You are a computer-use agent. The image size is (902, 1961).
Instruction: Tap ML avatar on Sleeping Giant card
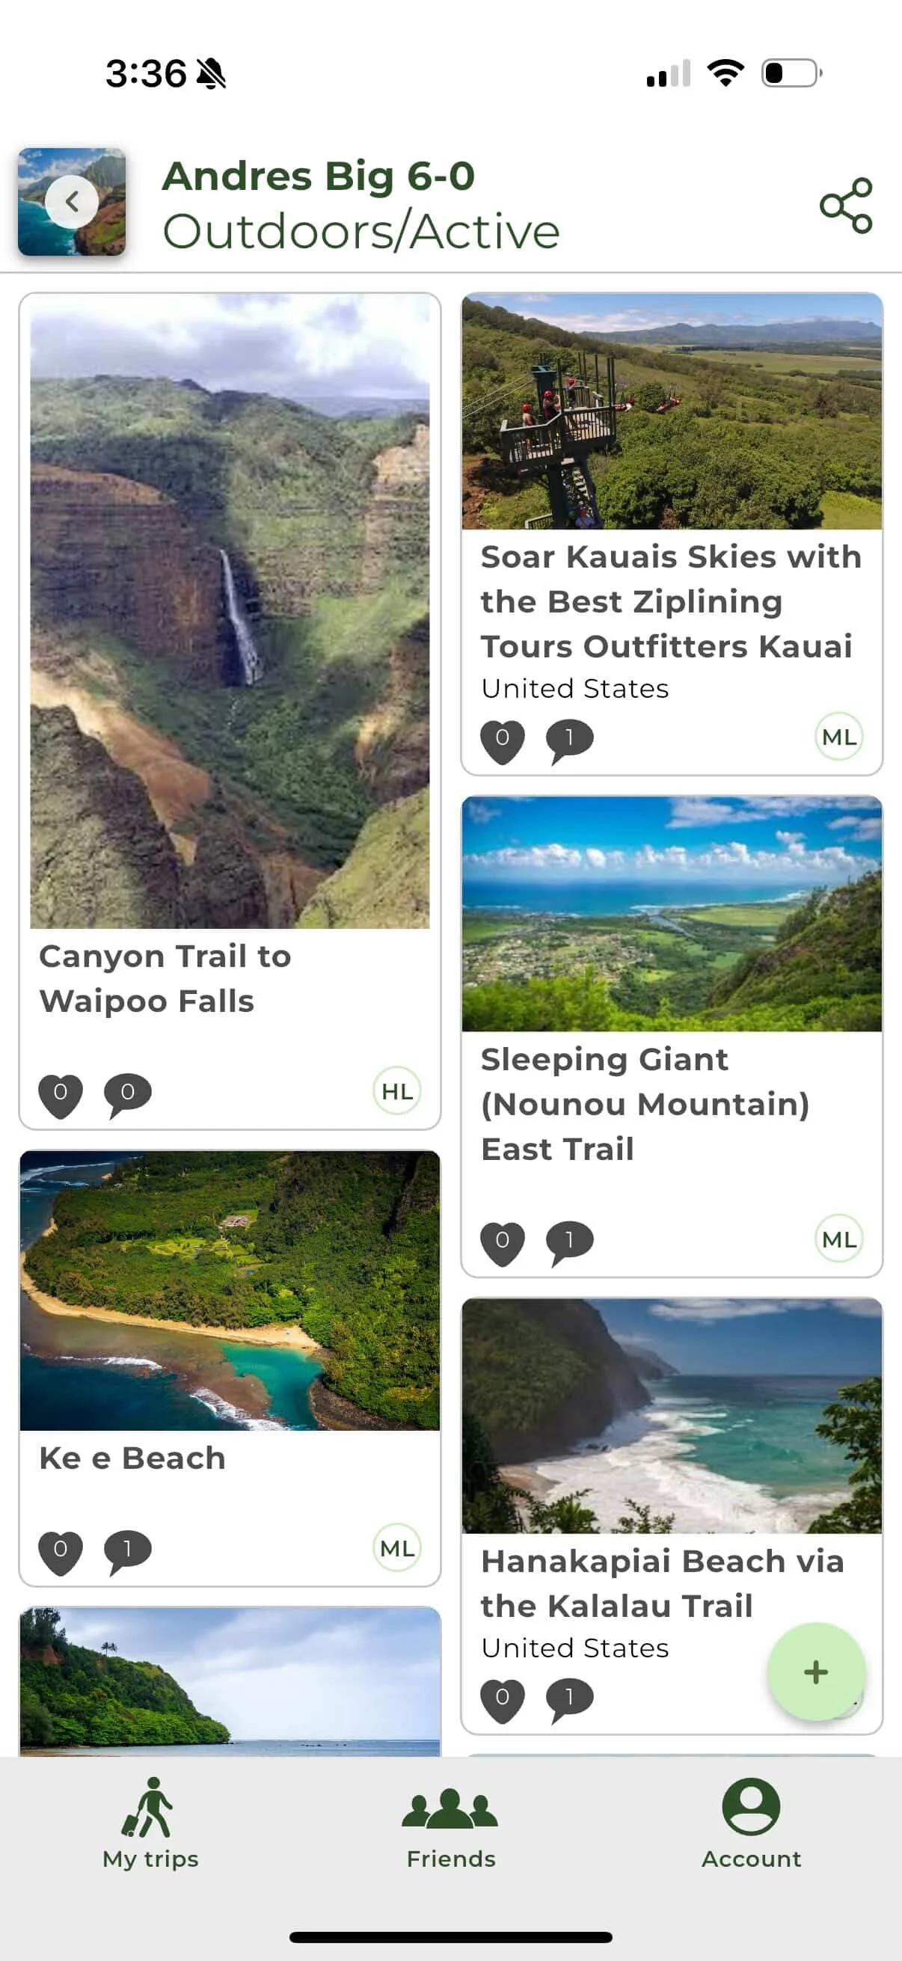pyautogui.click(x=839, y=1239)
